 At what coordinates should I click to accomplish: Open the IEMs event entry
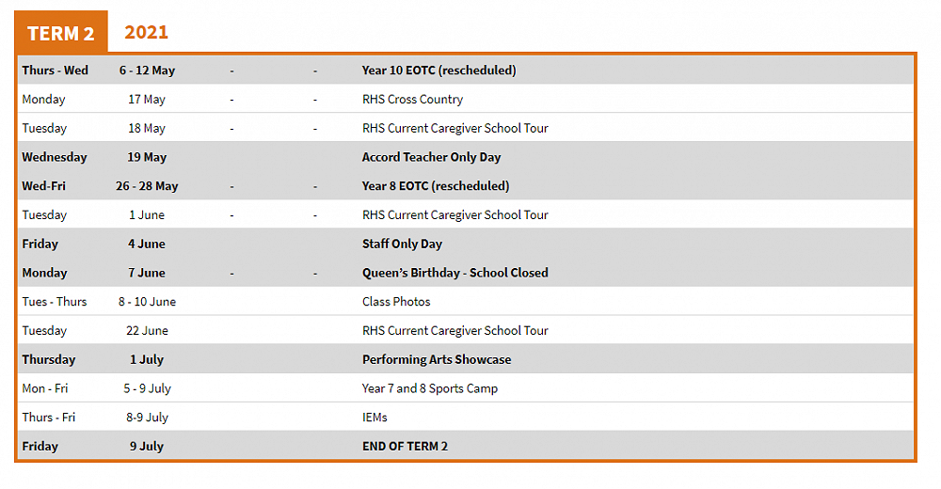click(x=375, y=418)
